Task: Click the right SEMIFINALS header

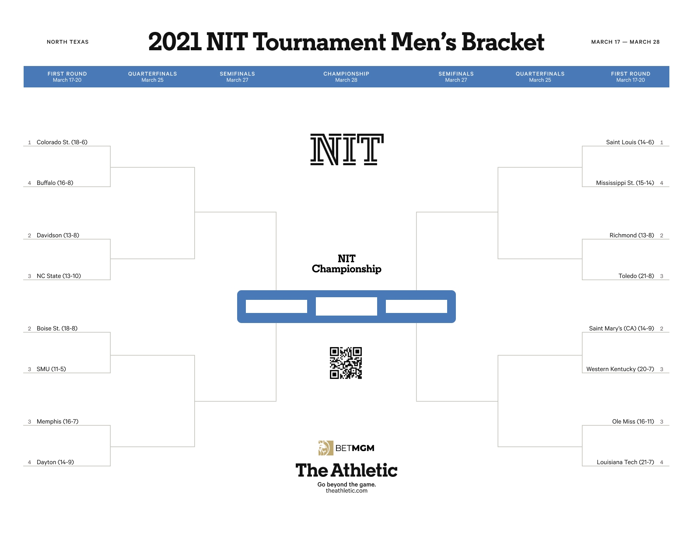Action: coord(456,76)
